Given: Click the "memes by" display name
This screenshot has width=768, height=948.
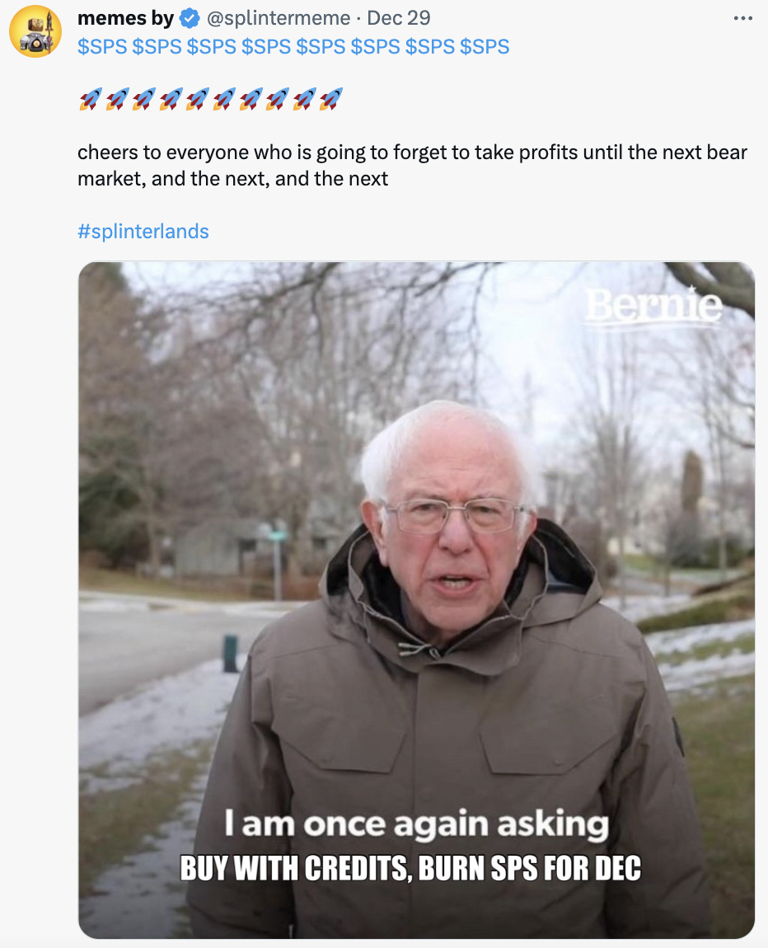Looking at the screenshot, I should tap(125, 18).
